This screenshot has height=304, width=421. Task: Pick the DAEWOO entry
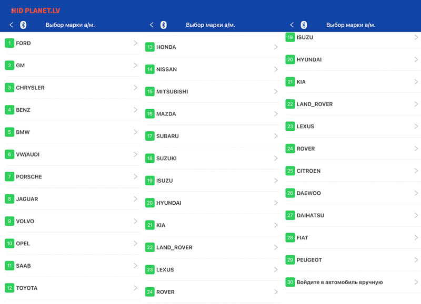[308, 193]
